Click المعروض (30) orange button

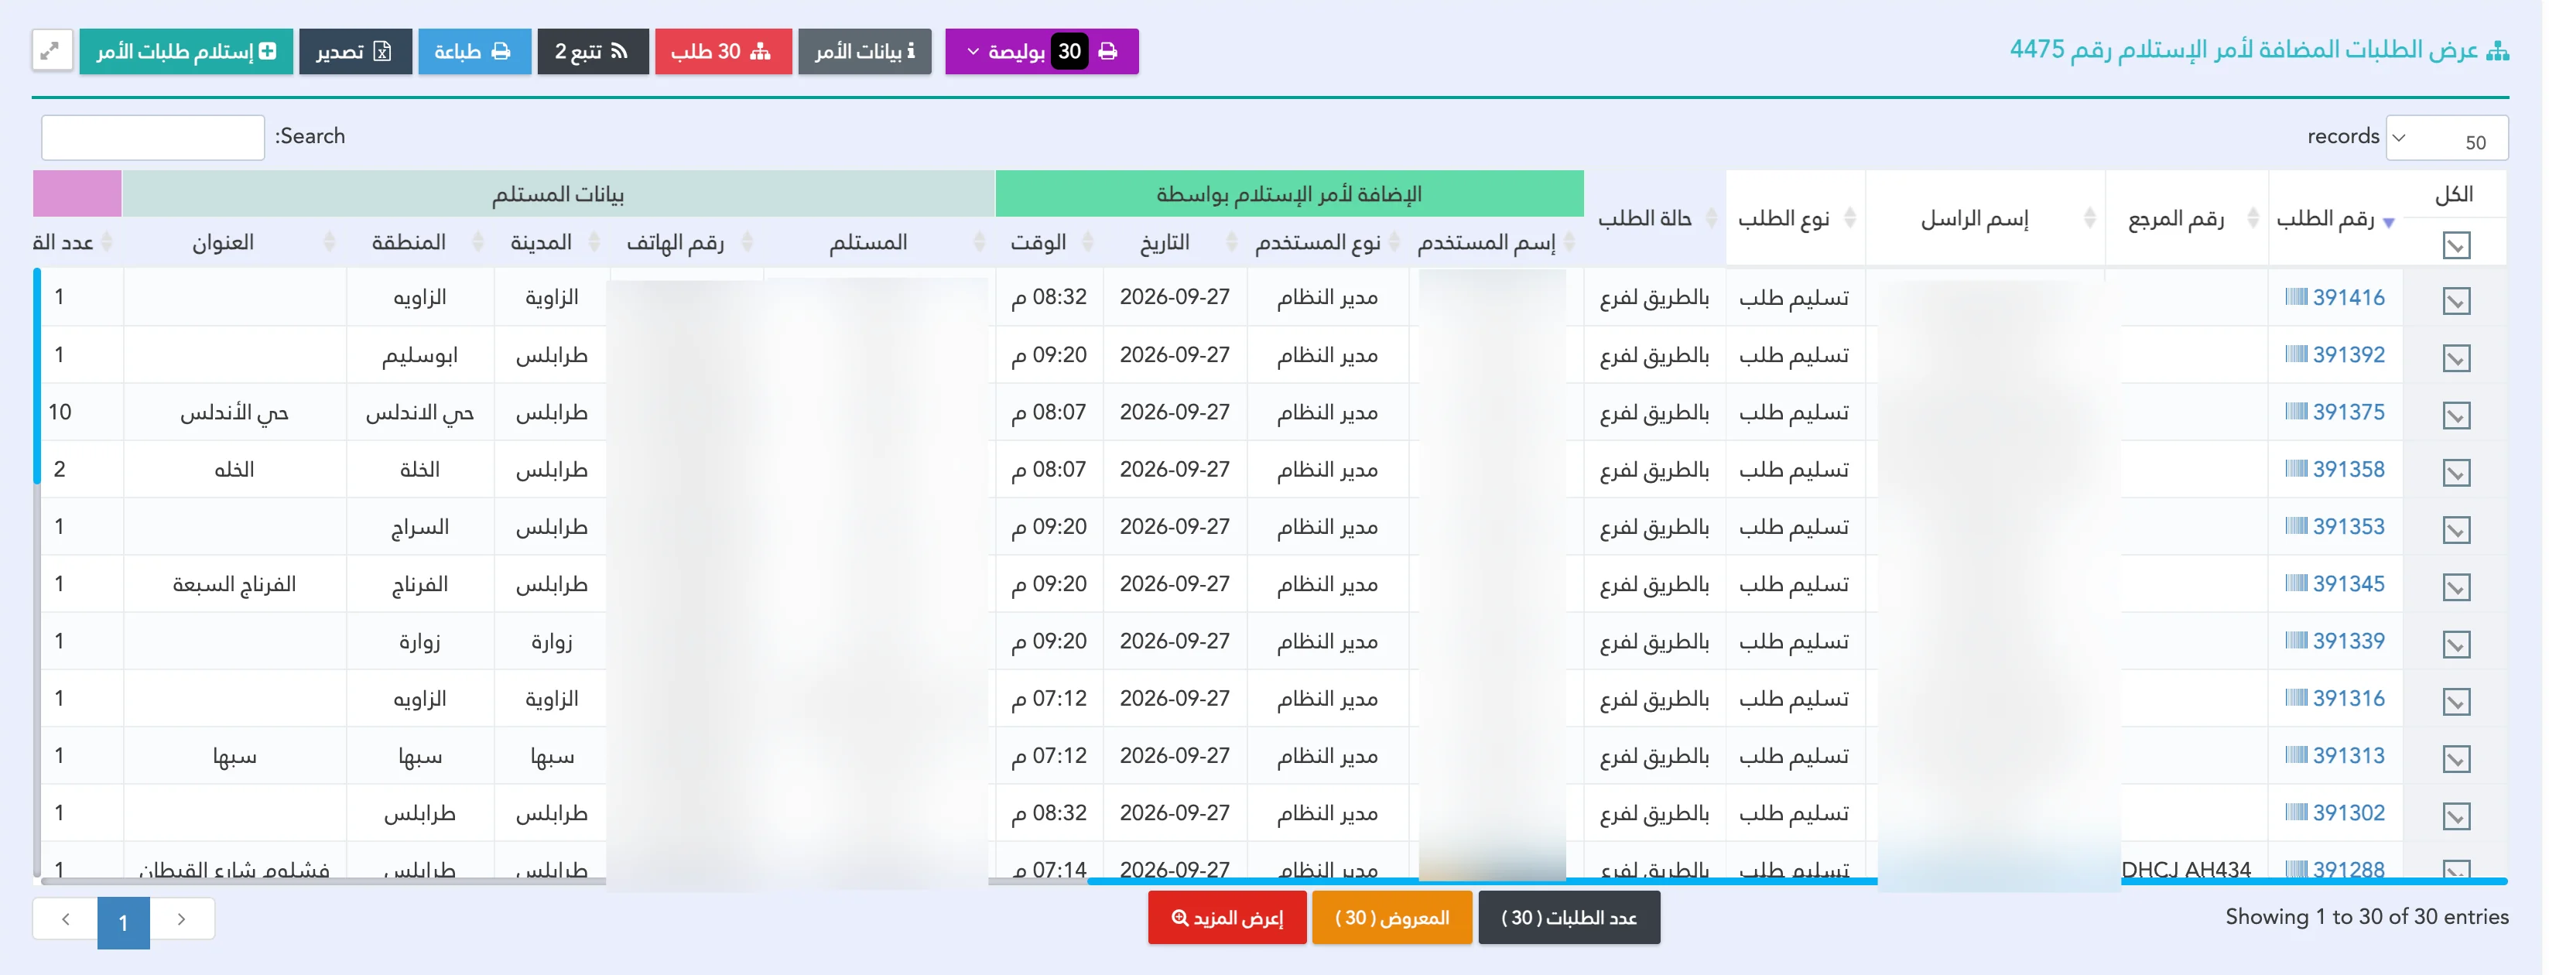[x=1391, y=918]
